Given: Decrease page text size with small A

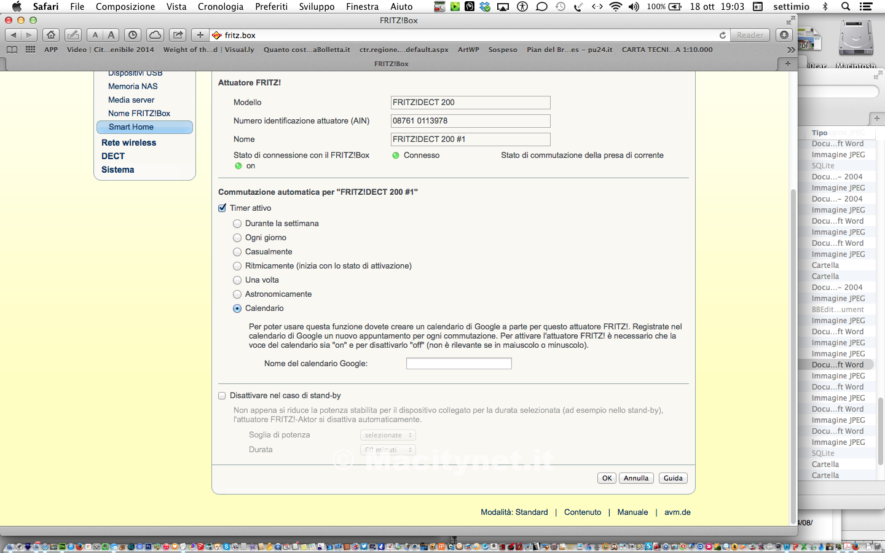Looking at the screenshot, I should coord(95,35).
